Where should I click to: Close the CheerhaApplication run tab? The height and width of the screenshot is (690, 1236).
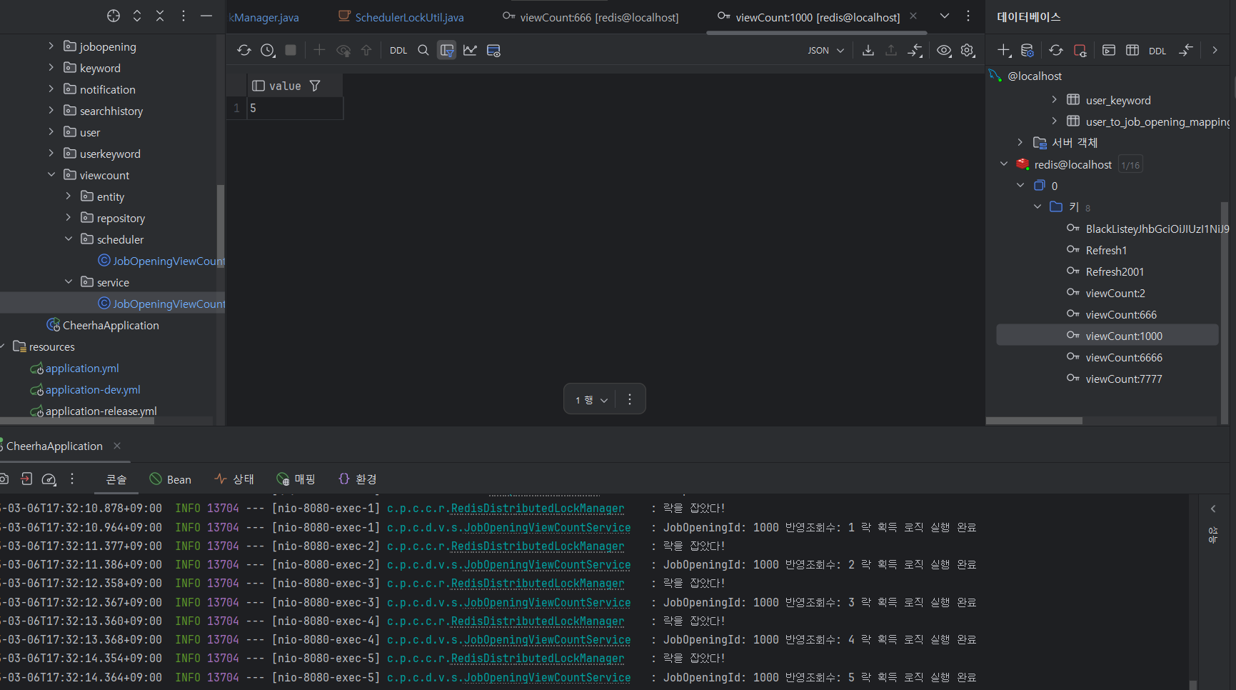pyautogui.click(x=117, y=446)
